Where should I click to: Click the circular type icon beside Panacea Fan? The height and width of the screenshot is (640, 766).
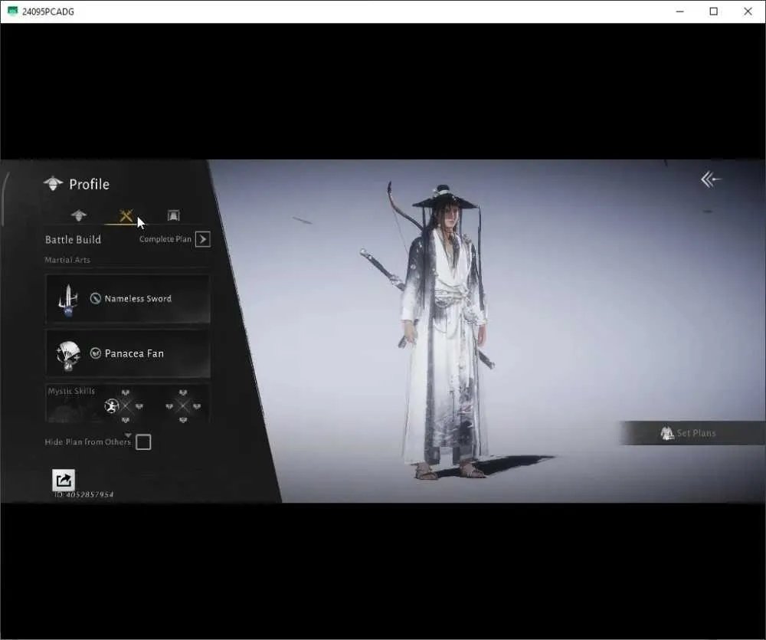click(x=96, y=353)
